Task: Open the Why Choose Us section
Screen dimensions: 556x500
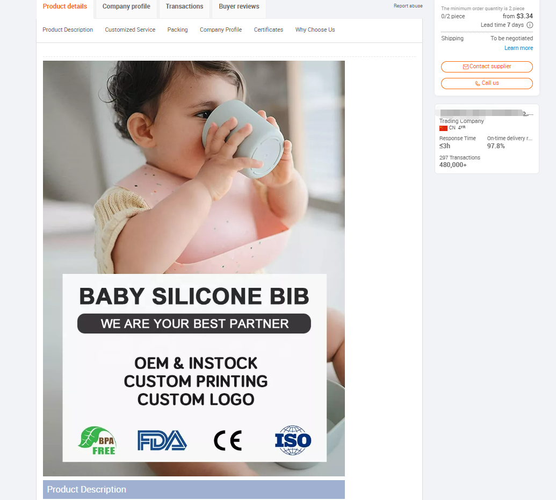Action: 315,30
